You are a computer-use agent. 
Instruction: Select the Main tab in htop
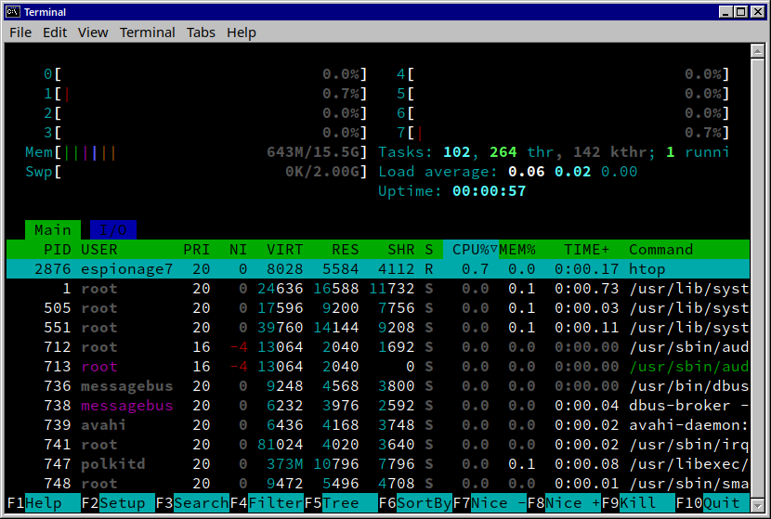(53, 230)
